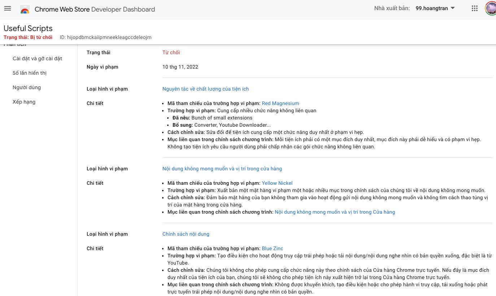Select Người dùng in sidebar
This screenshot has width=496, height=296.
pos(27,87)
